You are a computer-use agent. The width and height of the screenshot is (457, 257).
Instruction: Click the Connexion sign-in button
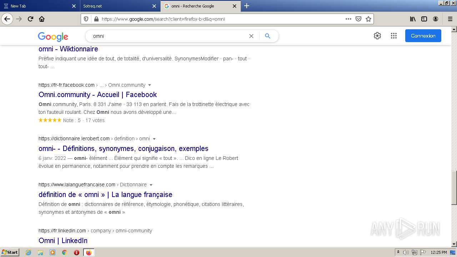[x=423, y=36]
